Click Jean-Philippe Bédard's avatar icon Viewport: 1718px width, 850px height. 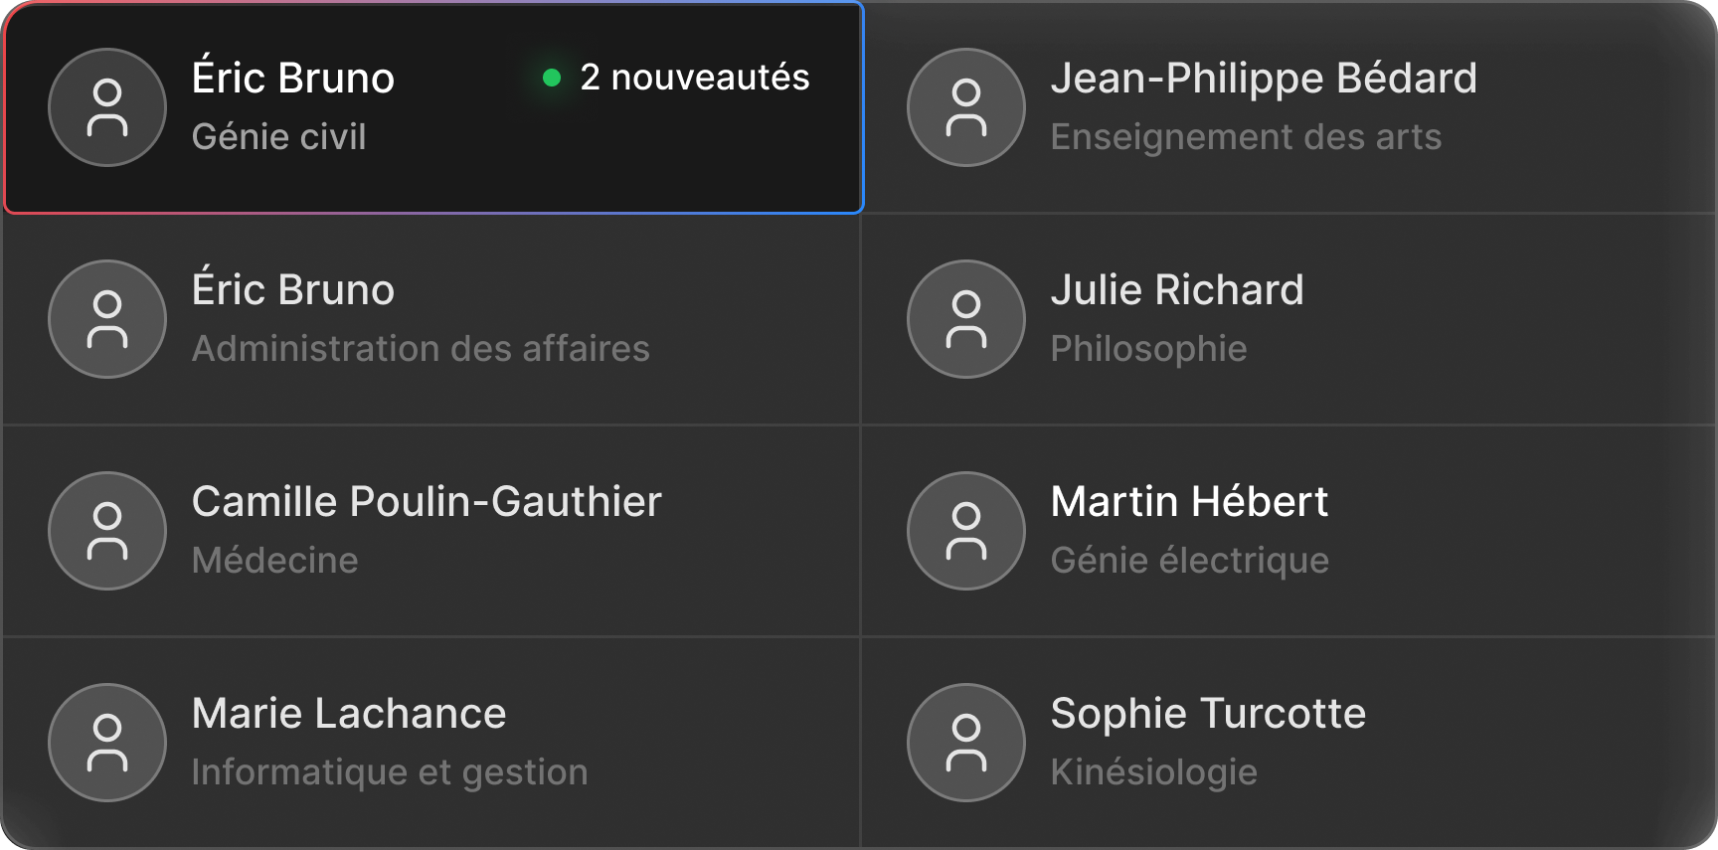pyautogui.click(x=966, y=107)
